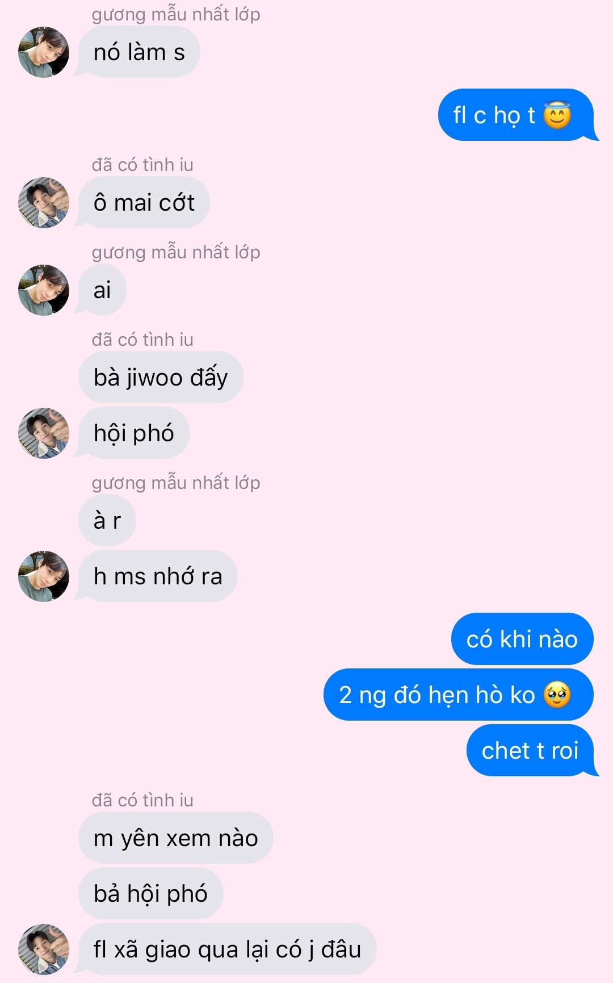Select the "hội phó" message bubble

(134, 433)
